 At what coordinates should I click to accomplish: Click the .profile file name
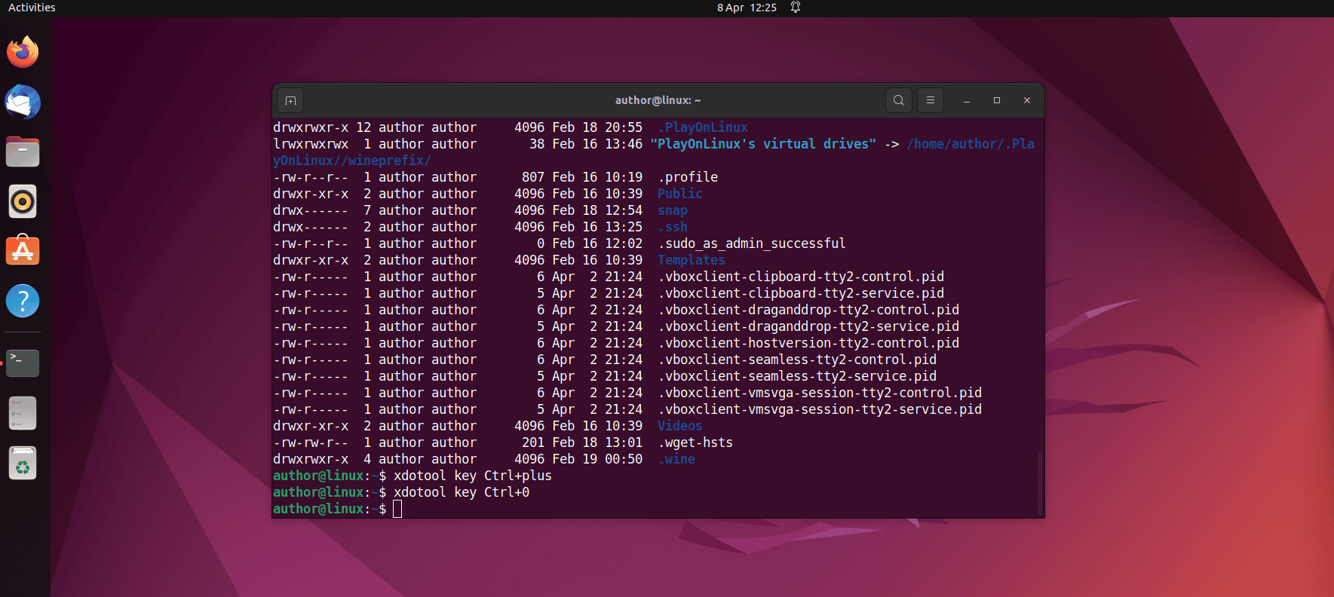(688, 177)
